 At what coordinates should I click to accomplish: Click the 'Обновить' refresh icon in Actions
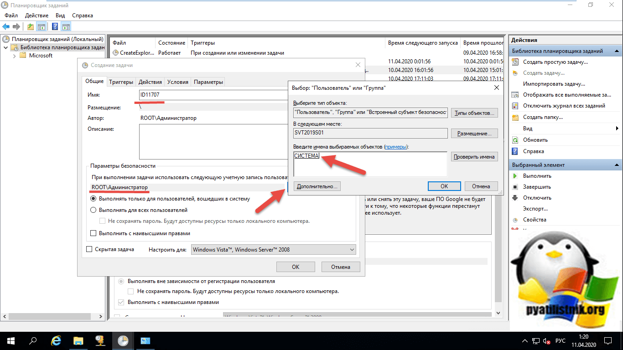[x=515, y=140]
